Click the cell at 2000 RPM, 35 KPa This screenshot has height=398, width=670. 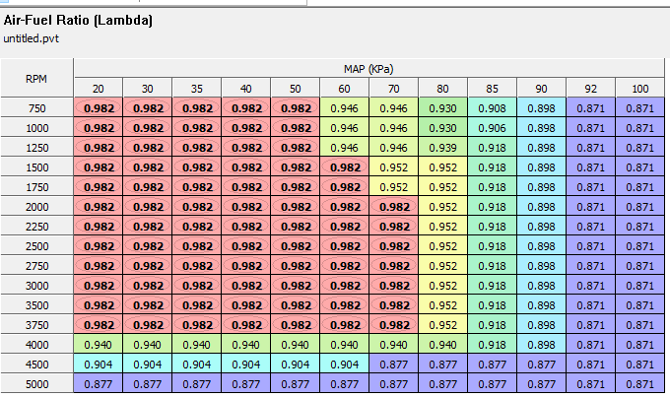(x=196, y=207)
